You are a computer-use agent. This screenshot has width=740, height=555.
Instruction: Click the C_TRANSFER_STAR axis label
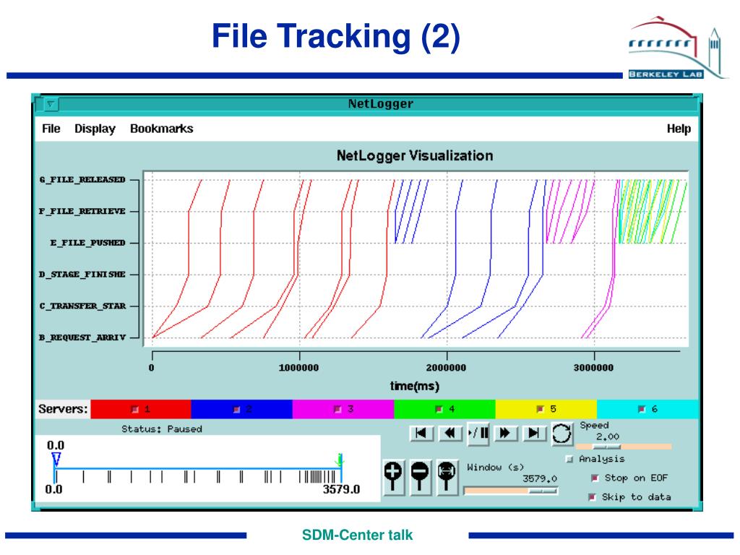tap(82, 306)
